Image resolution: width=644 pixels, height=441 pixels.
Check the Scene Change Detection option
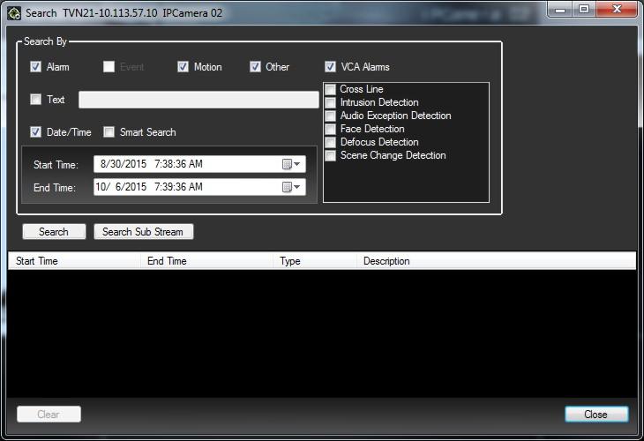tap(331, 155)
